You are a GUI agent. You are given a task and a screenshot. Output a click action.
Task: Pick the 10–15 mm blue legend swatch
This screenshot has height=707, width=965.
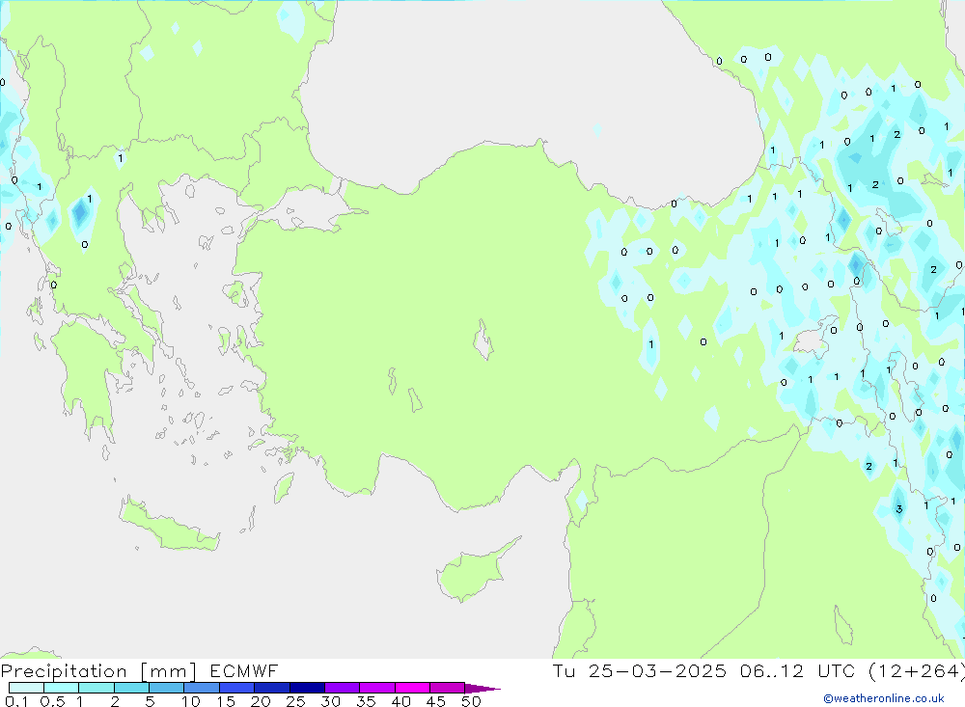pos(202,688)
